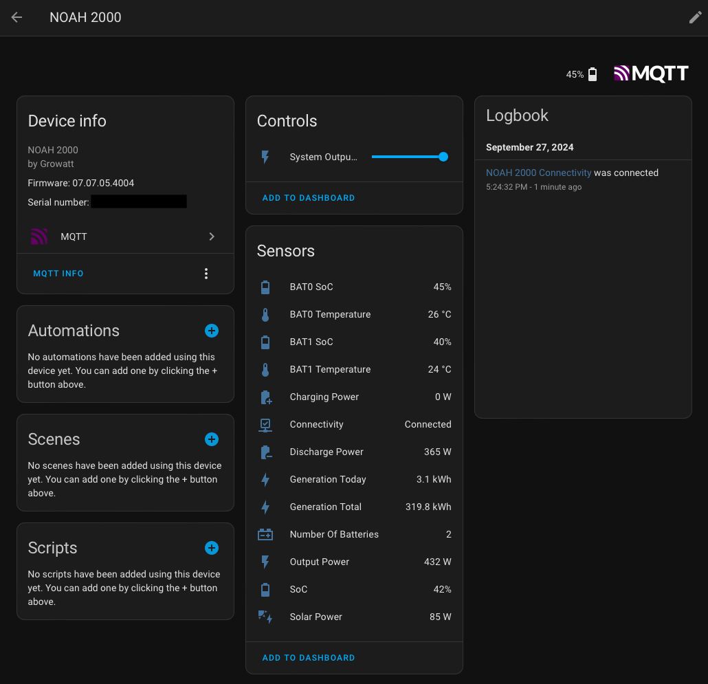Click the BAT0 Temperature thermometer icon
708x684 pixels.
point(265,315)
